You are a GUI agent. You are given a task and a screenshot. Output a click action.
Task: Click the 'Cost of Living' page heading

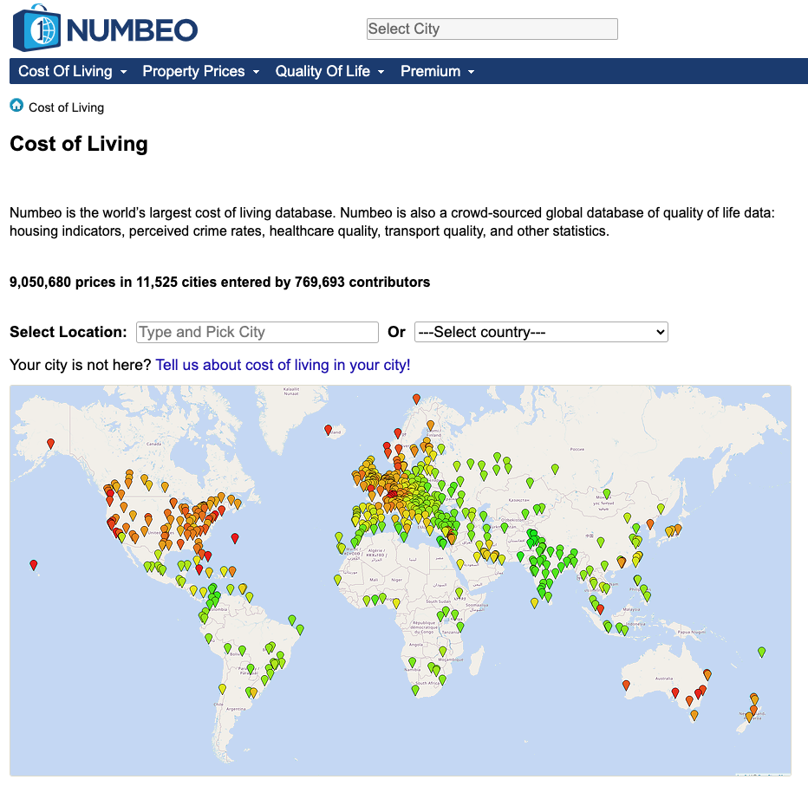click(x=79, y=144)
